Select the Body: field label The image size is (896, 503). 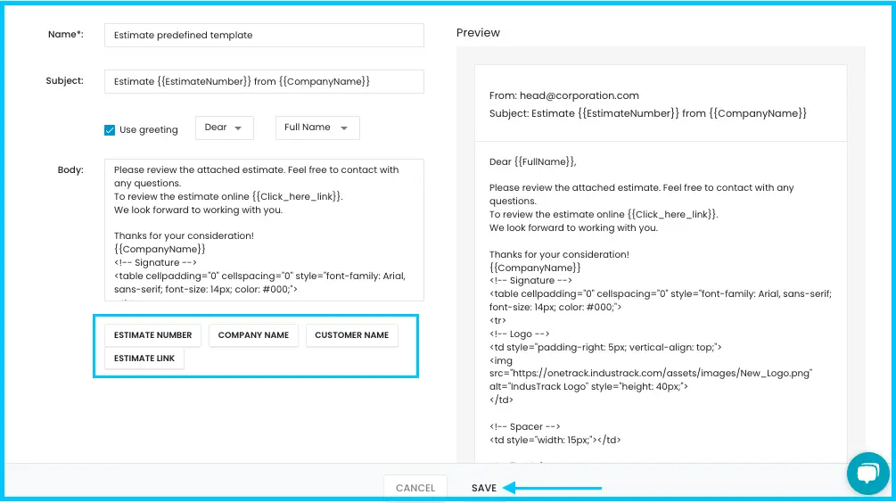[x=70, y=169]
